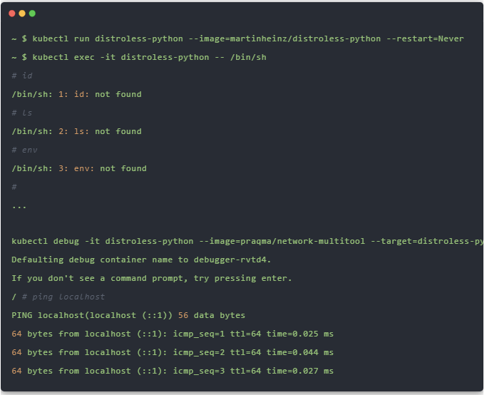Select the "ping localhost" prompt line
This screenshot has width=487, height=395.
58,297
